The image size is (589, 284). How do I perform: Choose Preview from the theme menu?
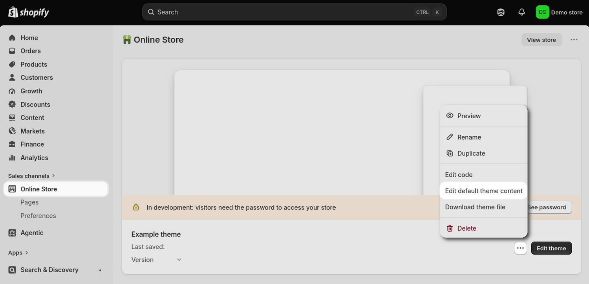point(483,116)
